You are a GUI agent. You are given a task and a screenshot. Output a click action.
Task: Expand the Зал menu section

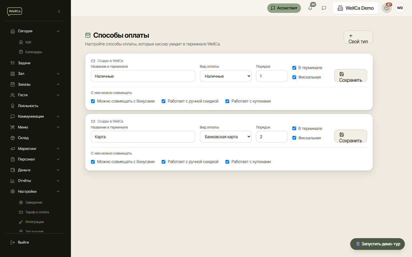[58, 74]
